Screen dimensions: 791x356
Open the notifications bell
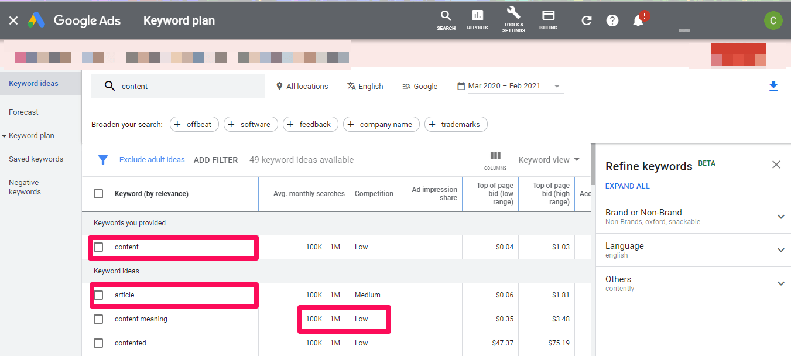[638, 21]
